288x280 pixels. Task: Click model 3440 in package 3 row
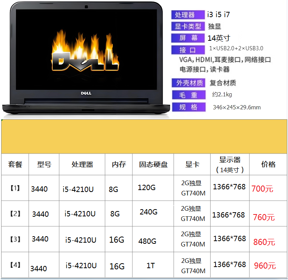click(40, 239)
